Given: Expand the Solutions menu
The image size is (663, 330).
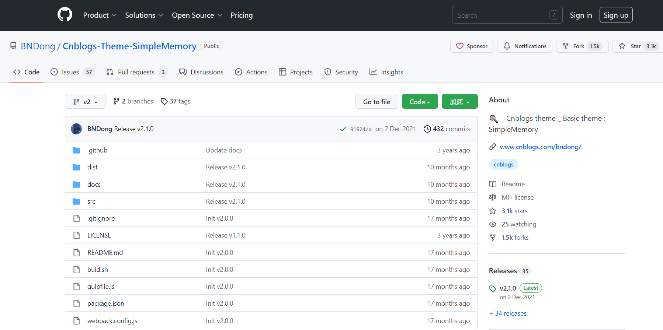Looking at the screenshot, I should point(144,15).
